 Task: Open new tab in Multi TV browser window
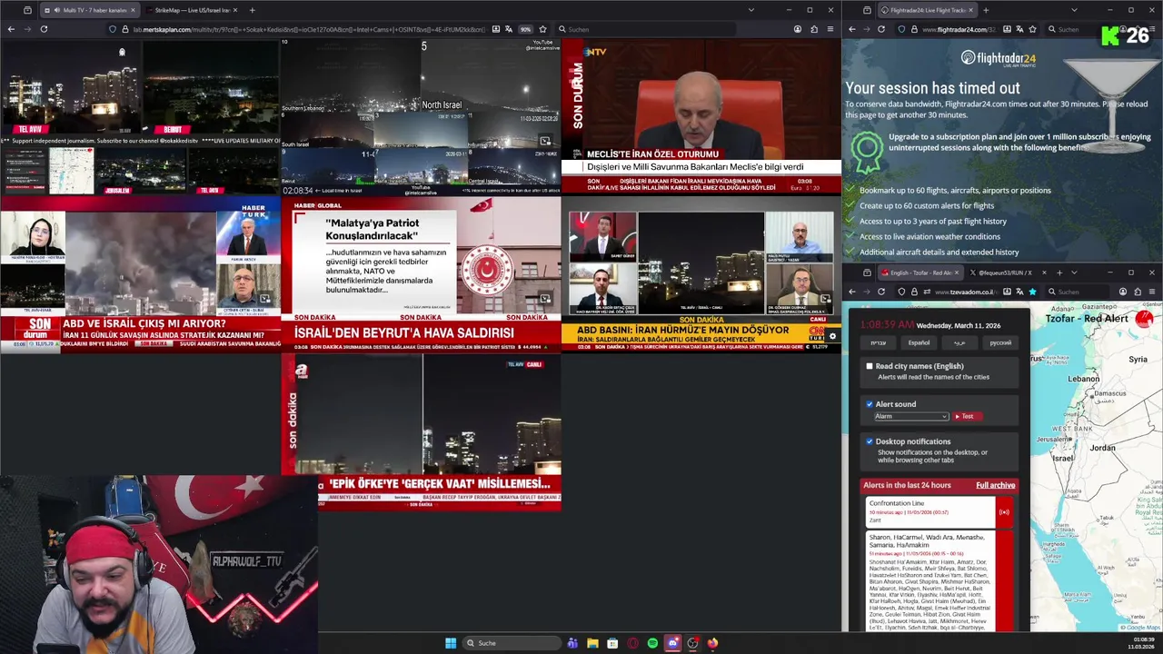(252, 10)
